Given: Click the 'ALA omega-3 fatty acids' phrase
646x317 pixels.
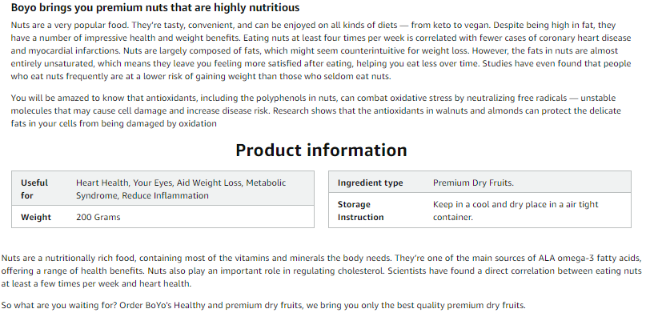Looking at the screenshot, I should click(590, 258).
